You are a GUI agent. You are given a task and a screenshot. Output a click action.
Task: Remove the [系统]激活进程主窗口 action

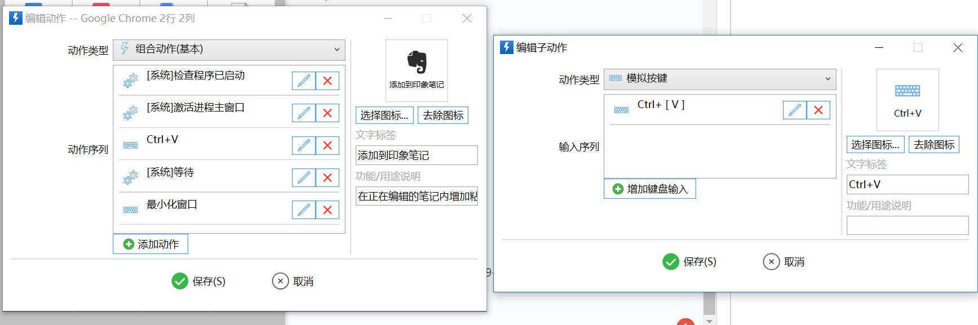point(328,113)
